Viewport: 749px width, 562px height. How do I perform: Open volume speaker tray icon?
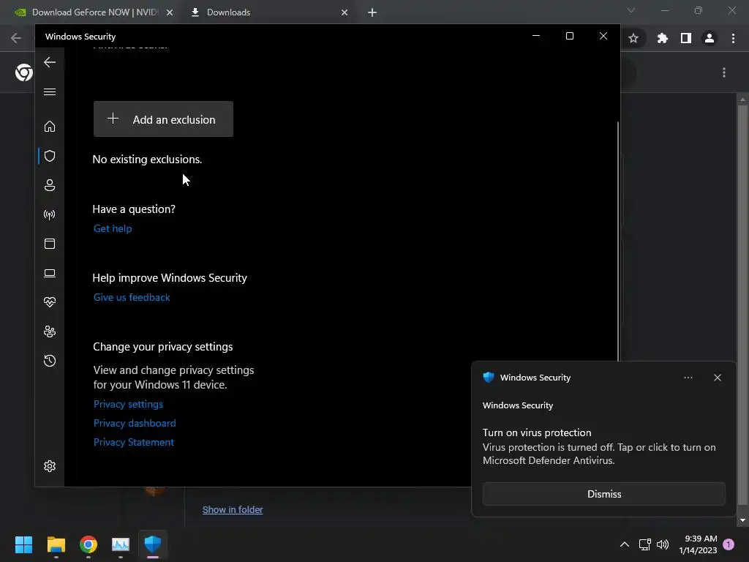click(663, 544)
